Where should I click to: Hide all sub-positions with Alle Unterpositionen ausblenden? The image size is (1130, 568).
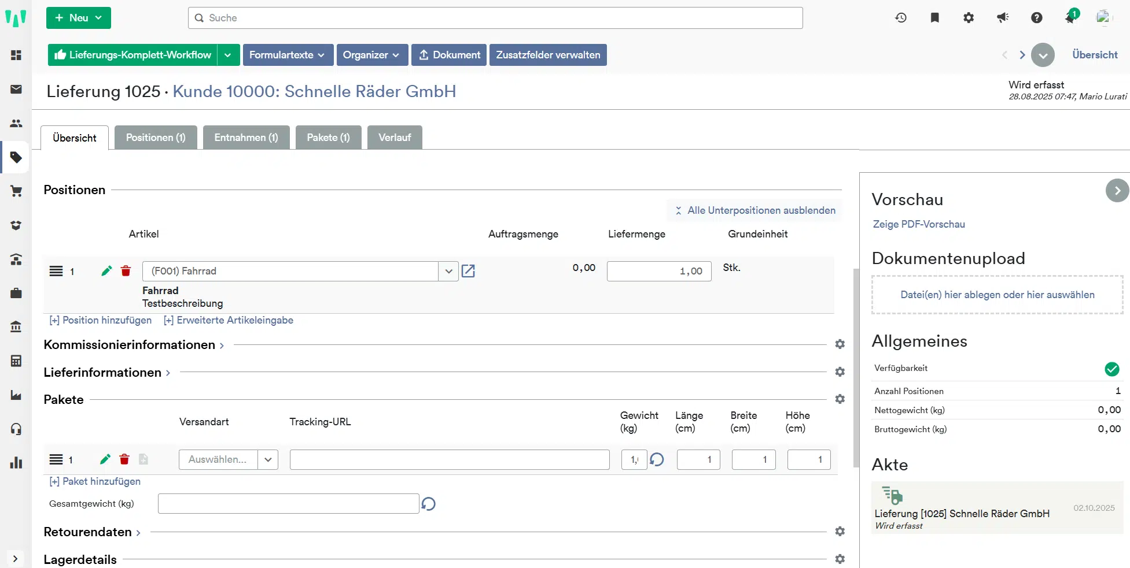[x=754, y=210]
